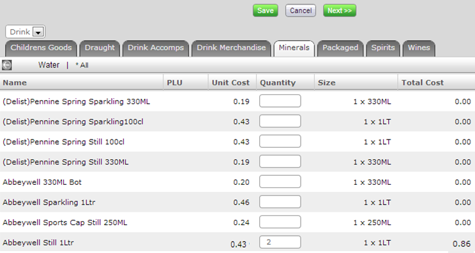Switch to the Packaged tab
This screenshot has width=475, height=253.
coord(340,48)
